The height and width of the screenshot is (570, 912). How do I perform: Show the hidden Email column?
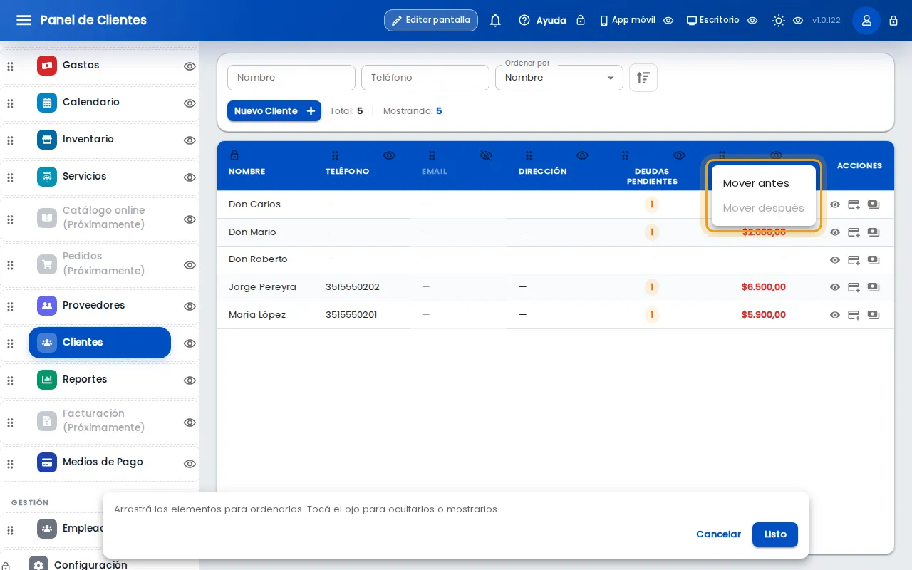[486, 155]
